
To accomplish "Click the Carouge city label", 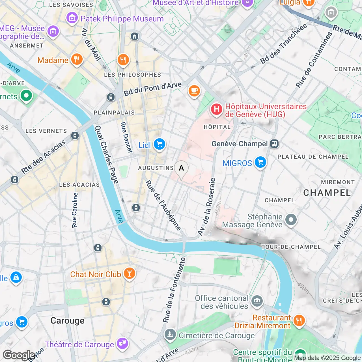I will coord(67,320).
